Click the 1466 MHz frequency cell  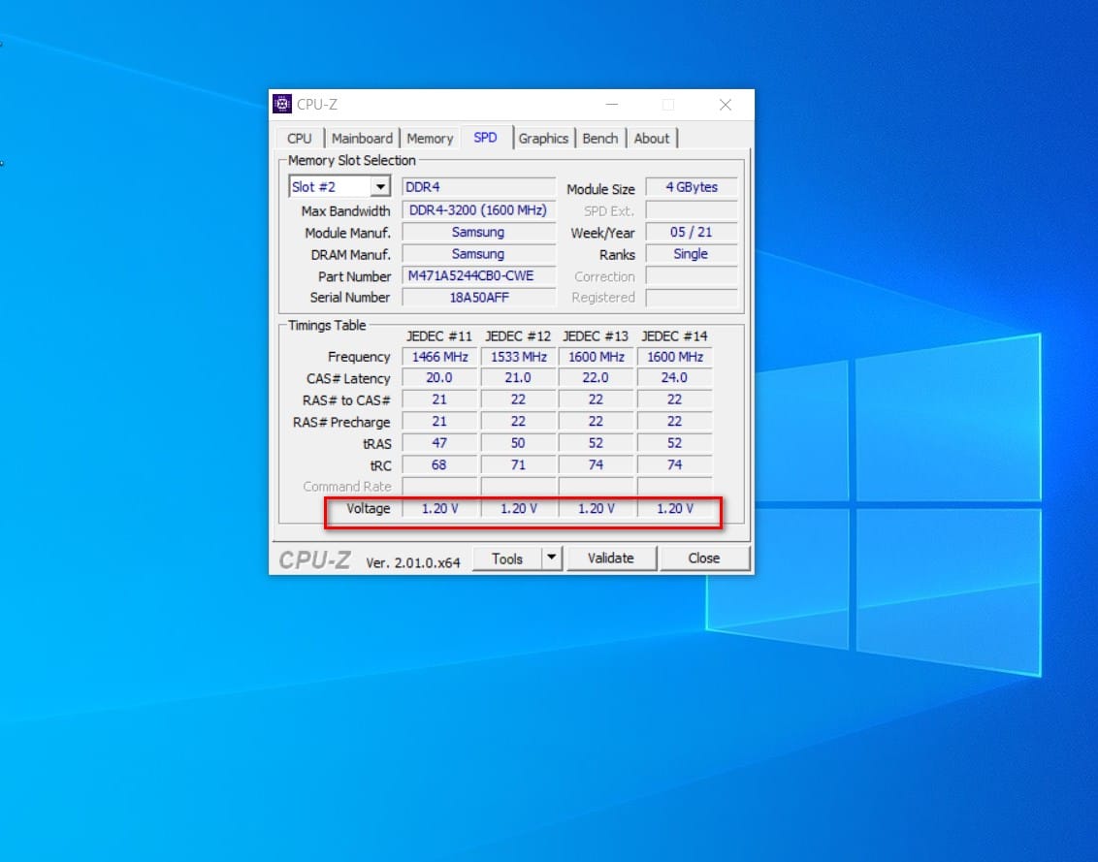(439, 357)
